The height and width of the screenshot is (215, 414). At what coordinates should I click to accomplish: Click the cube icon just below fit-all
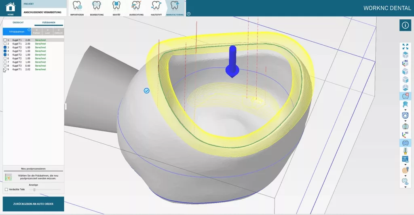coord(405,55)
